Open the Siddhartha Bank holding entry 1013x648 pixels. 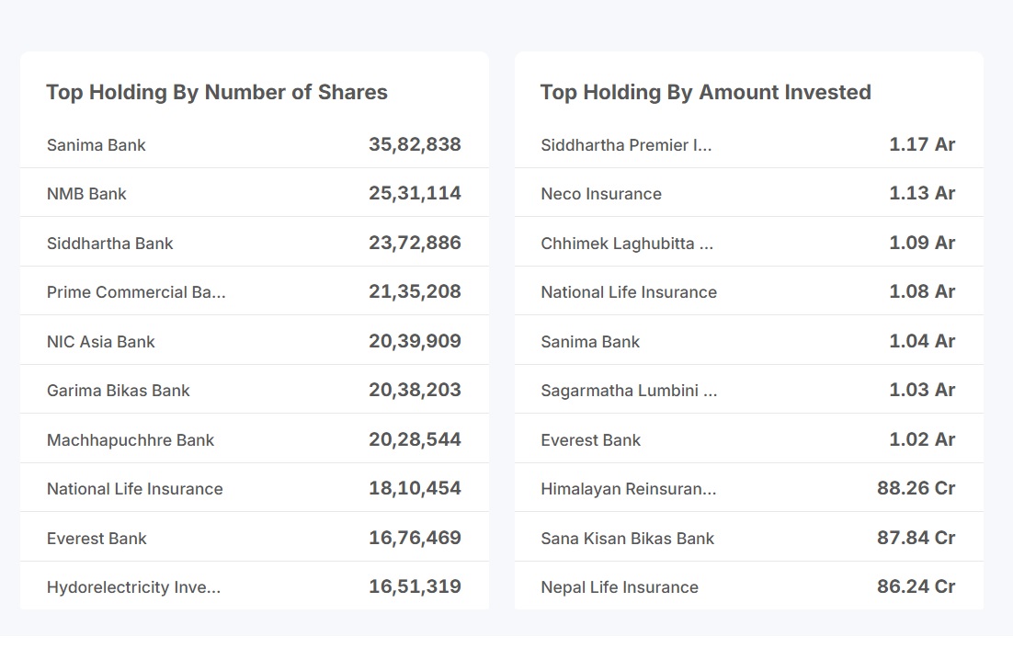(x=110, y=244)
